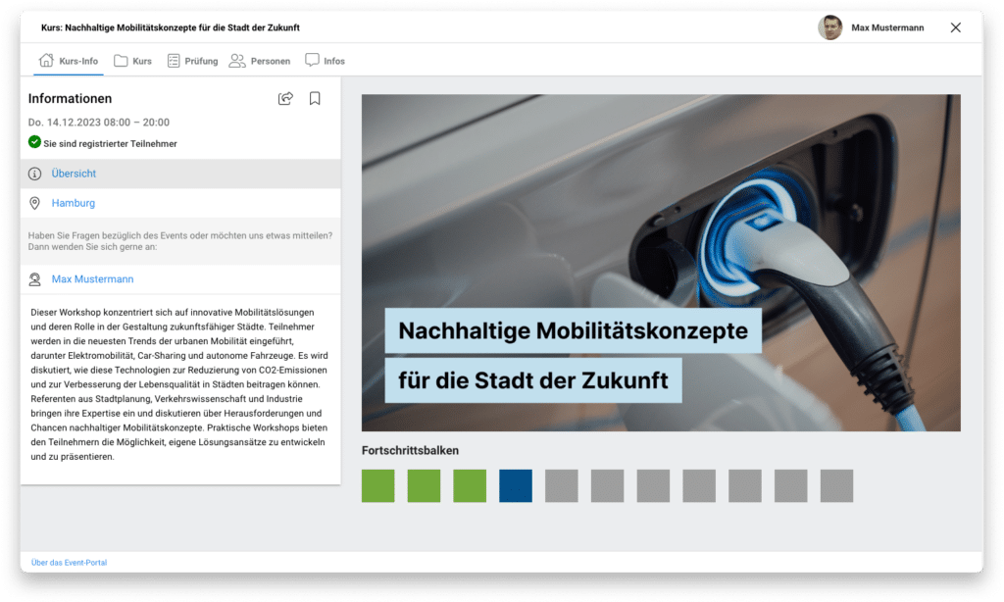Click the blue square on the Fortschrittsbalken
This screenshot has height=602, width=1004.
[x=515, y=485]
